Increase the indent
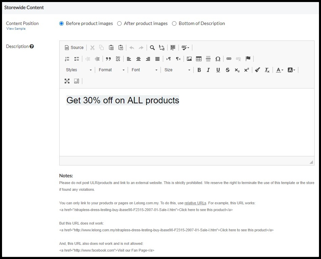 (97, 59)
